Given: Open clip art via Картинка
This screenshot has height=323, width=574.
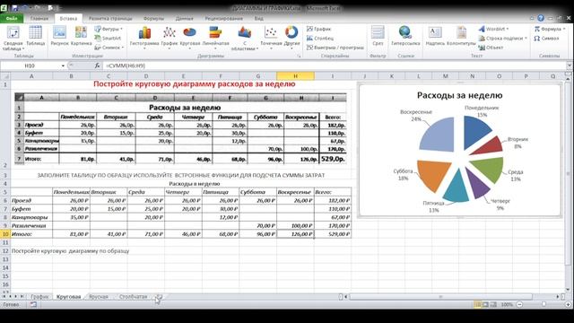Looking at the screenshot, I should tap(81, 36).
